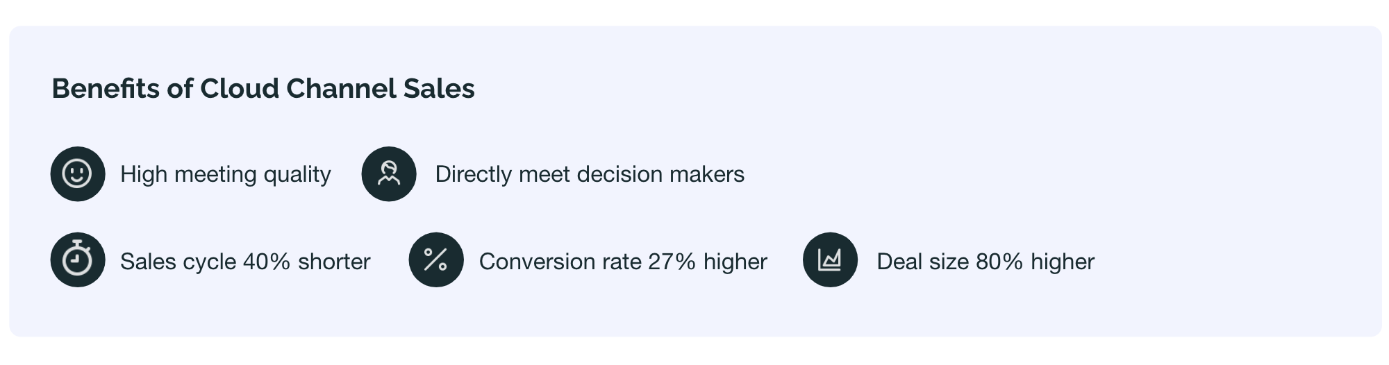The height and width of the screenshot is (365, 1389).
Task: Click "Deal size 80% higher" text
Action: [985, 262]
